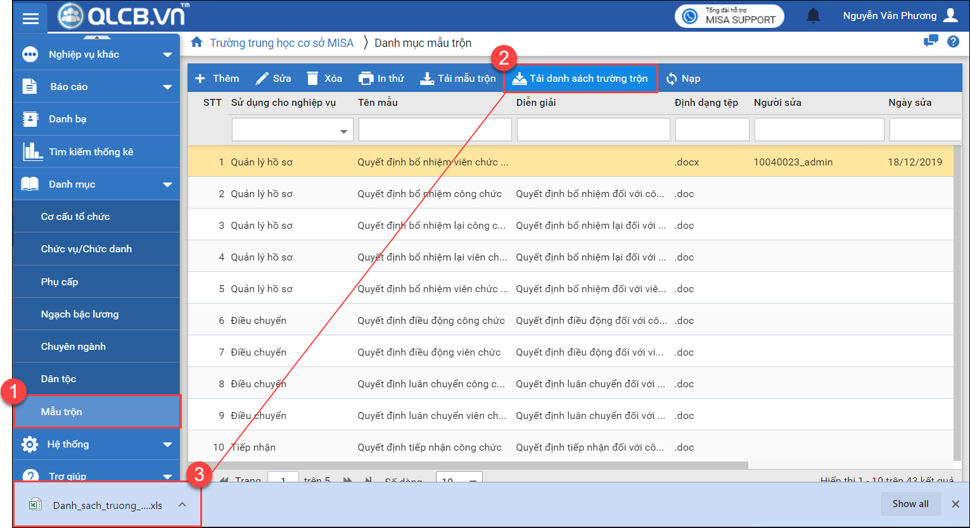This screenshot has width=970, height=528.
Task: Click the help question mark icon
Action: point(953,42)
